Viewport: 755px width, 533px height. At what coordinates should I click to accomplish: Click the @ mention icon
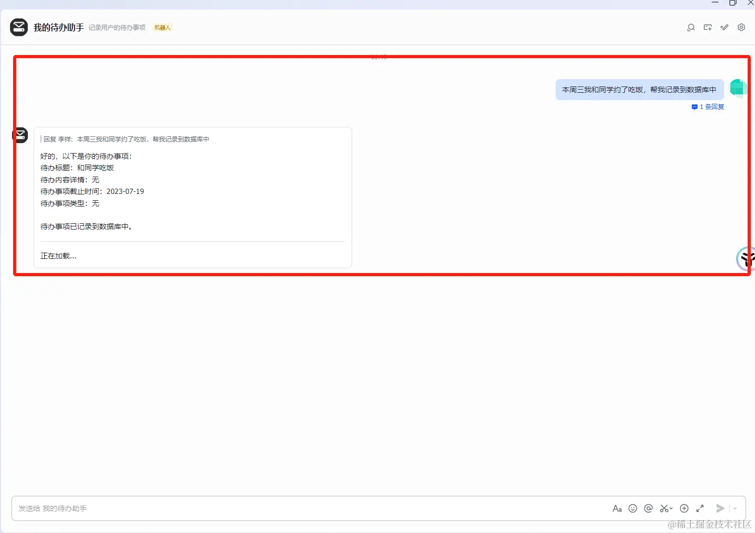coord(648,508)
